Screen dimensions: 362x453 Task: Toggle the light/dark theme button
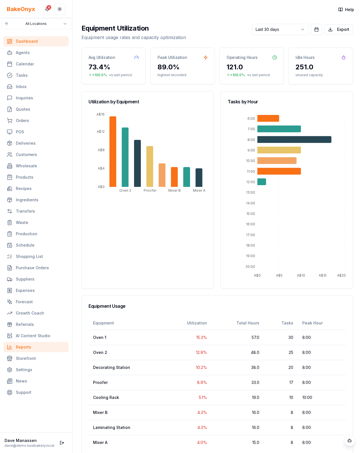[x=60, y=9]
